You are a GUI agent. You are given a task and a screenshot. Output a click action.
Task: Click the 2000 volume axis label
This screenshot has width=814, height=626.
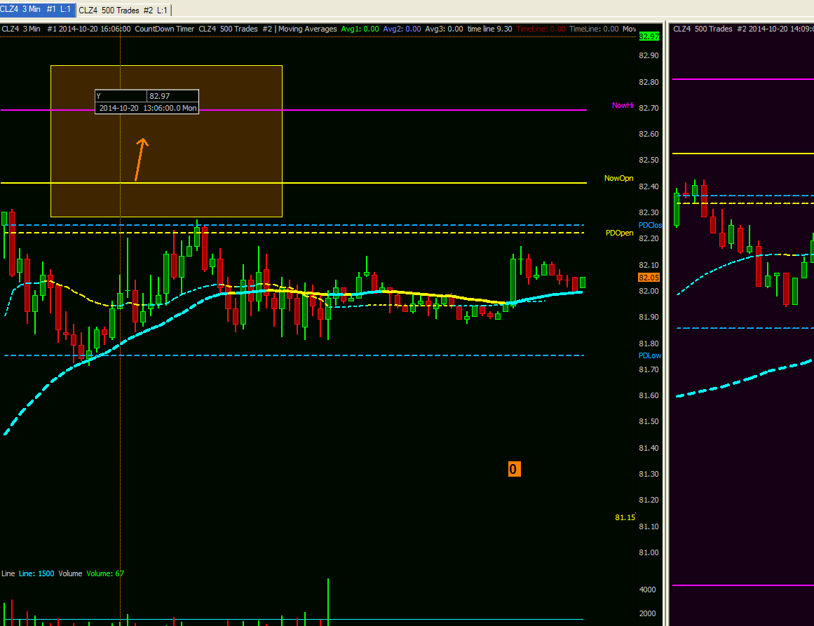click(x=647, y=613)
